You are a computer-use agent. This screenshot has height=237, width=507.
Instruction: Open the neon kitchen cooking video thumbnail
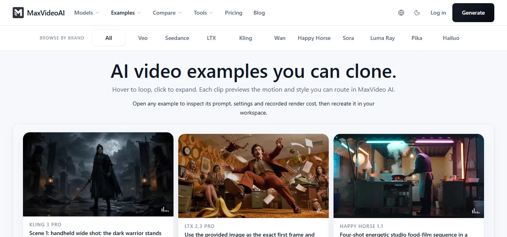409,176
